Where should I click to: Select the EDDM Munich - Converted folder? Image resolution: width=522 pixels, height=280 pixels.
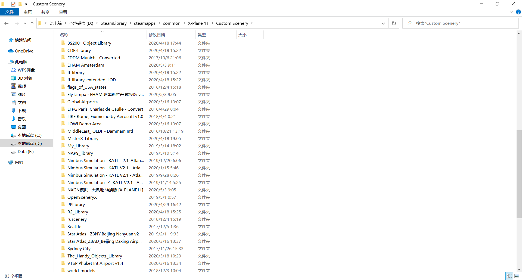coord(94,58)
